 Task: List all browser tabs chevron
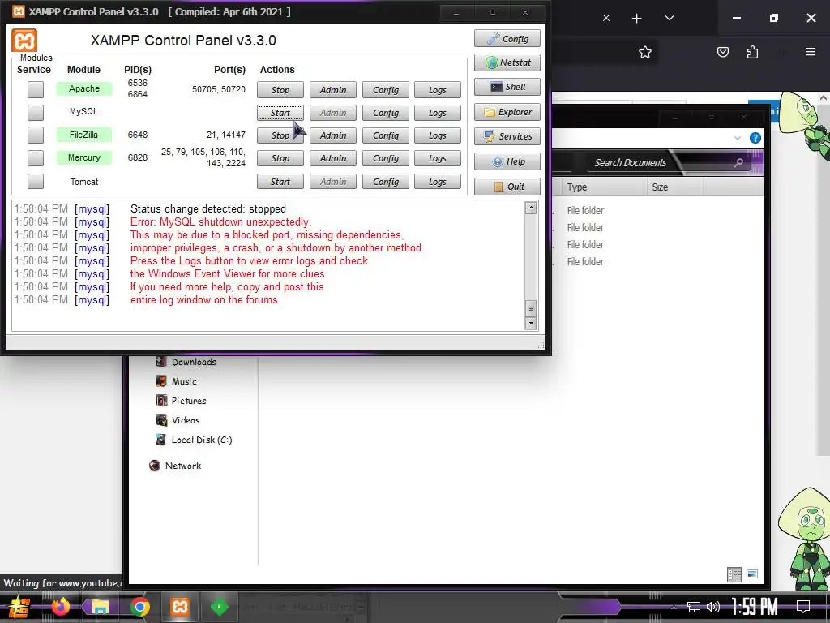coord(669,18)
